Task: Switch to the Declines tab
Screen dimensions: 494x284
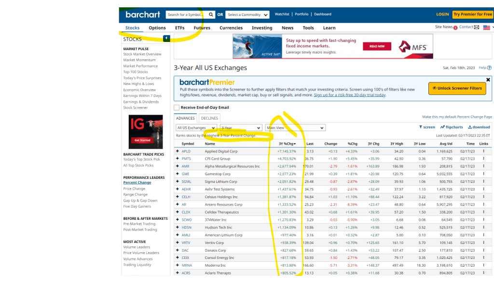Action: click(209, 118)
